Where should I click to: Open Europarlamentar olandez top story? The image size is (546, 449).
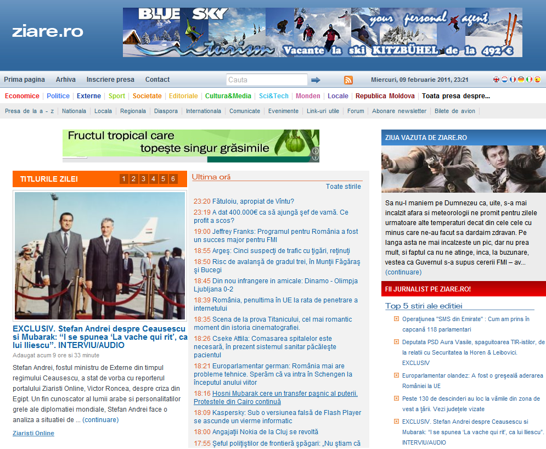pyautogui.click(x=472, y=381)
